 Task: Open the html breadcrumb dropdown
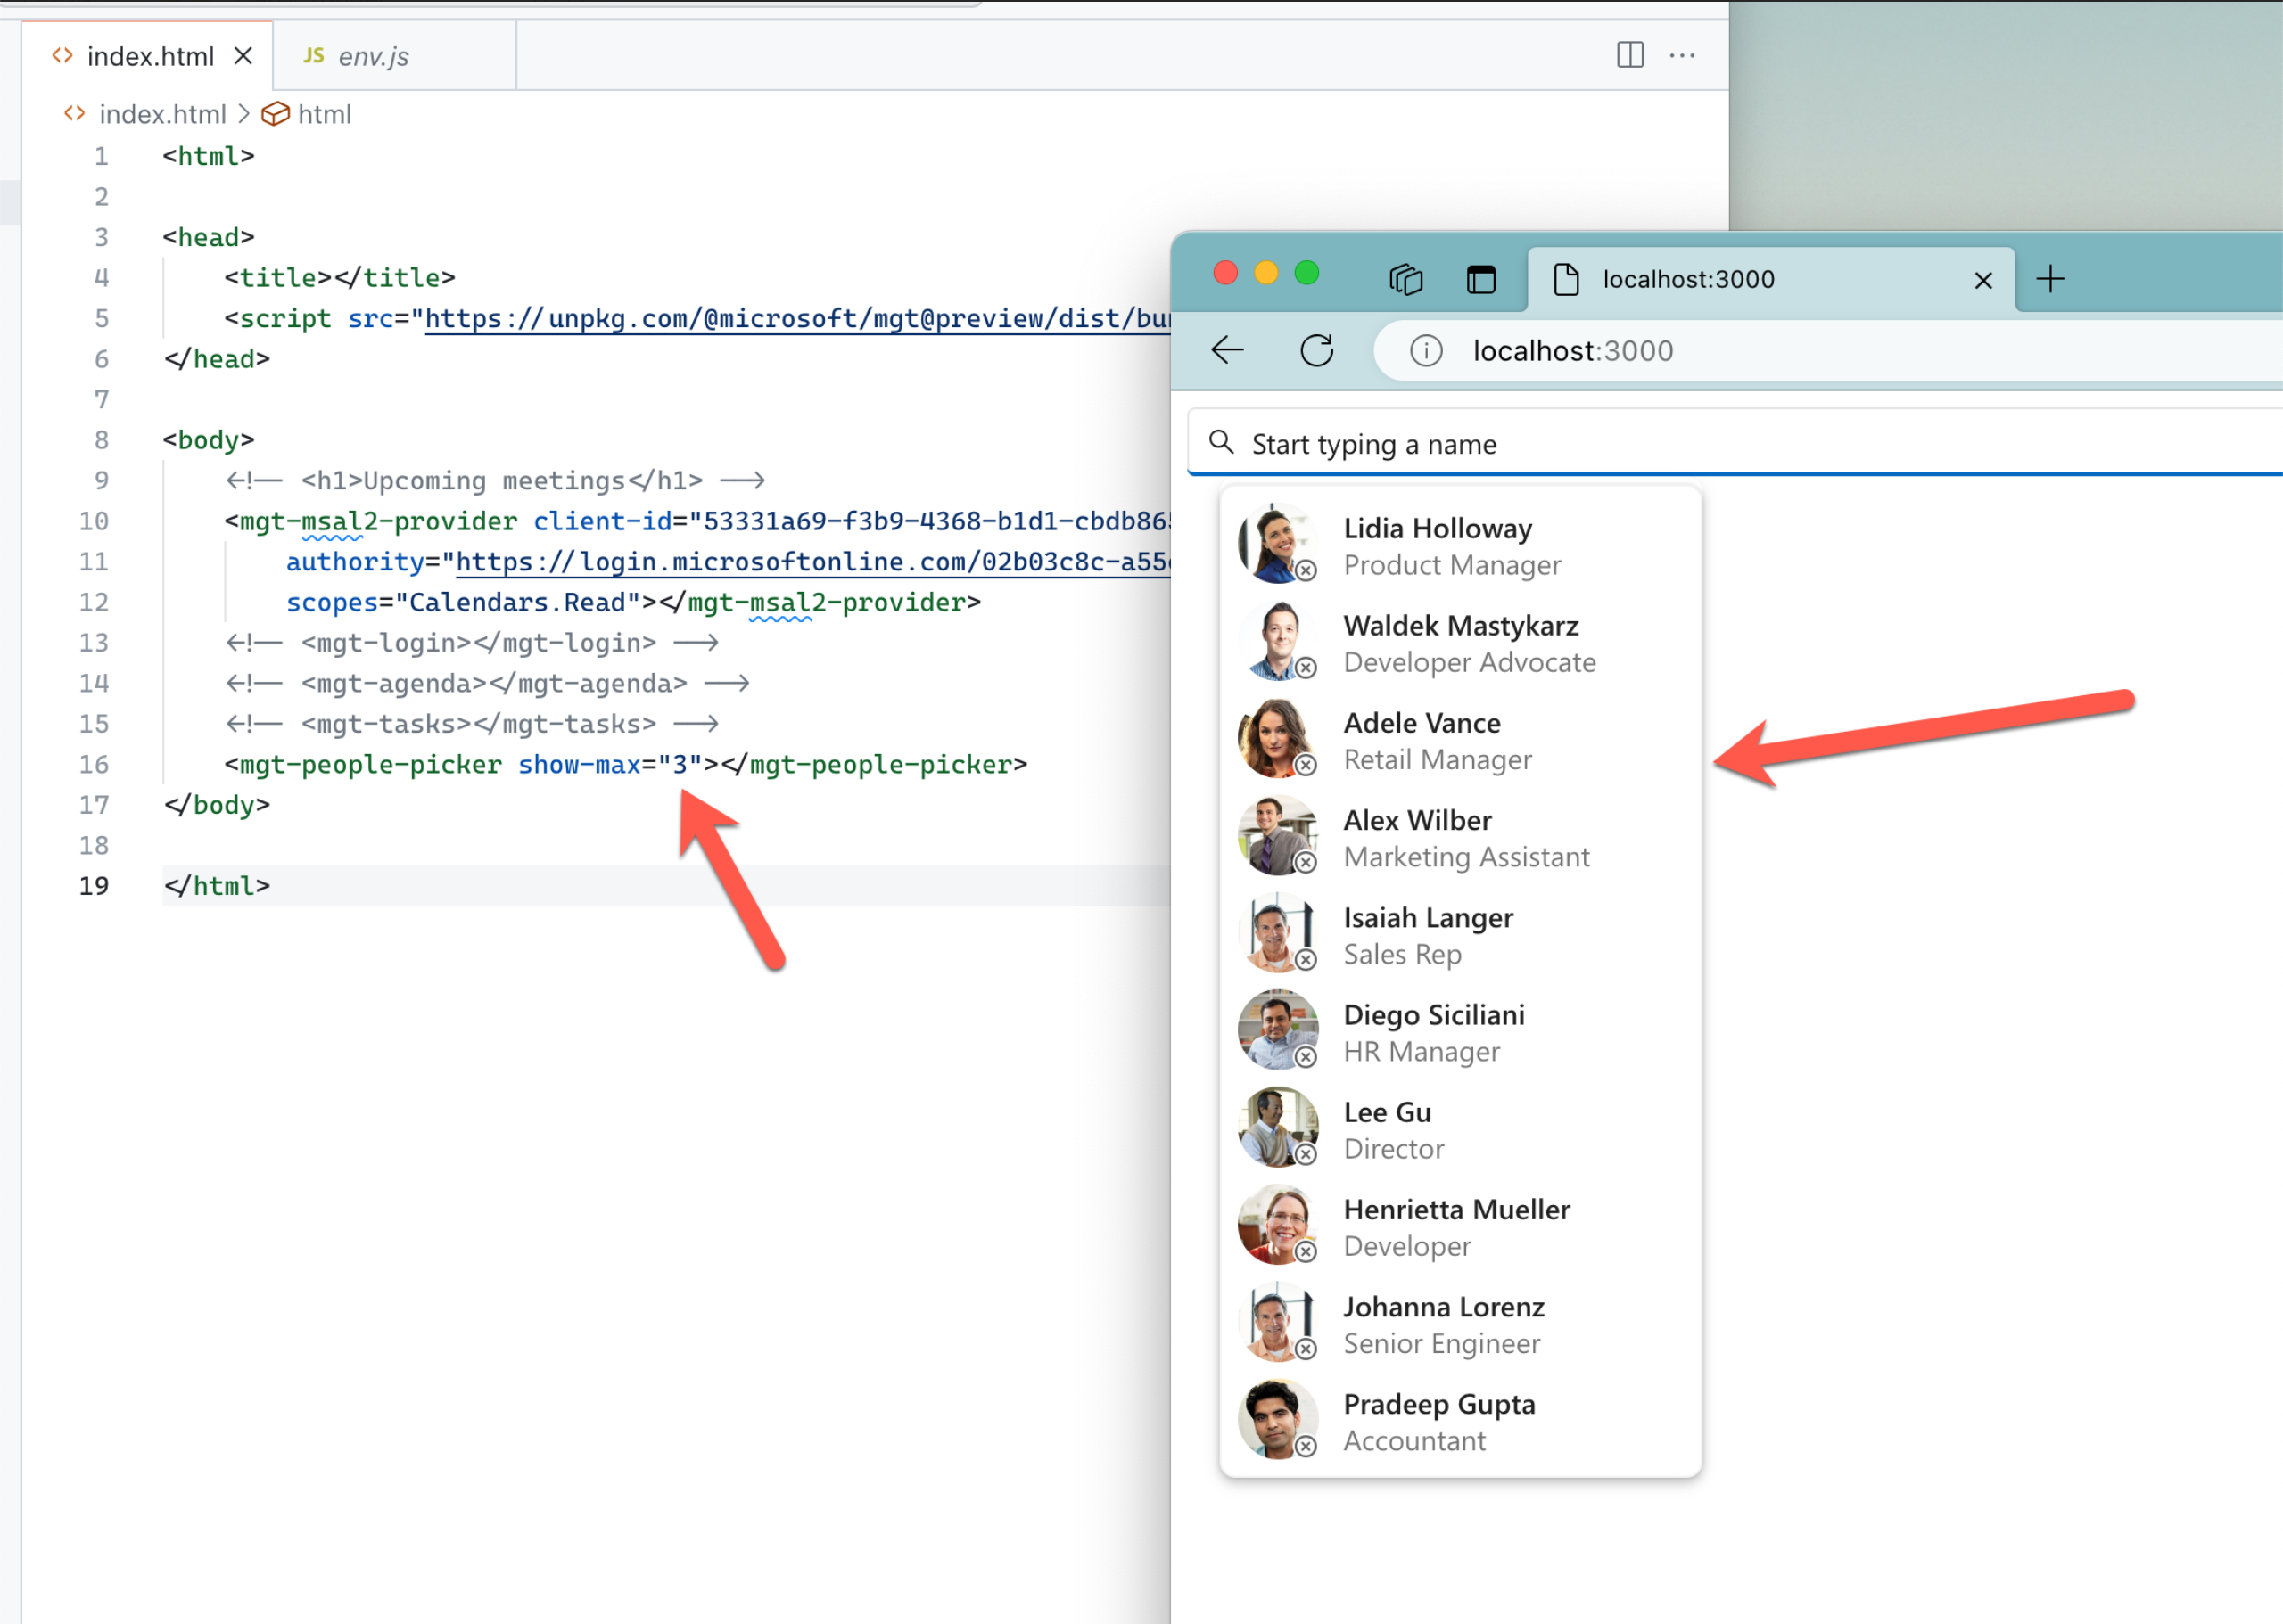[x=327, y=114]
